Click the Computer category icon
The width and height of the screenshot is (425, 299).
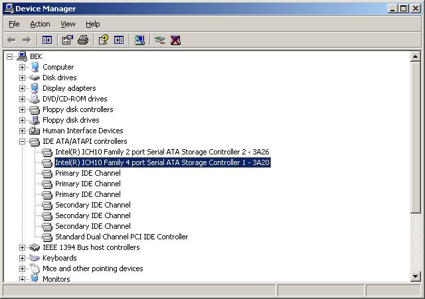35,67
